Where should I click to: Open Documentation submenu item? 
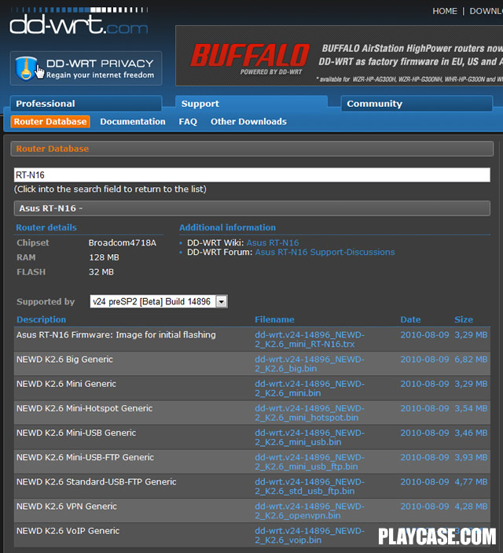[133, 121]
